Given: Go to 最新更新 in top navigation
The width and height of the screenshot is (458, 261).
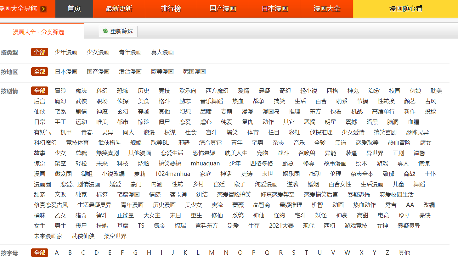Looking at the screenshot, I should [119, 9].
